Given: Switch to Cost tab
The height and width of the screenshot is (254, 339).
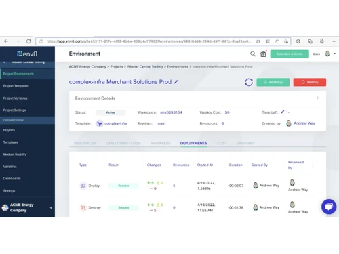Looking at the screenshot, I should [x=222, y=143].
